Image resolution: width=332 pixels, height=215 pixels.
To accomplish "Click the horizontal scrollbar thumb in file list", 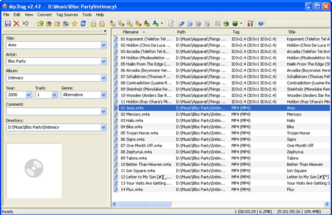I will pos(145,204).
